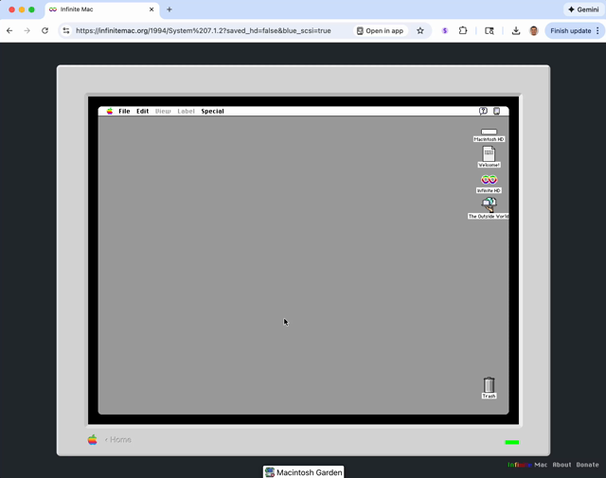The height and width of the screenshot is (478, 606).
Task: Select the Welcome! document icon
Action: 489,154
